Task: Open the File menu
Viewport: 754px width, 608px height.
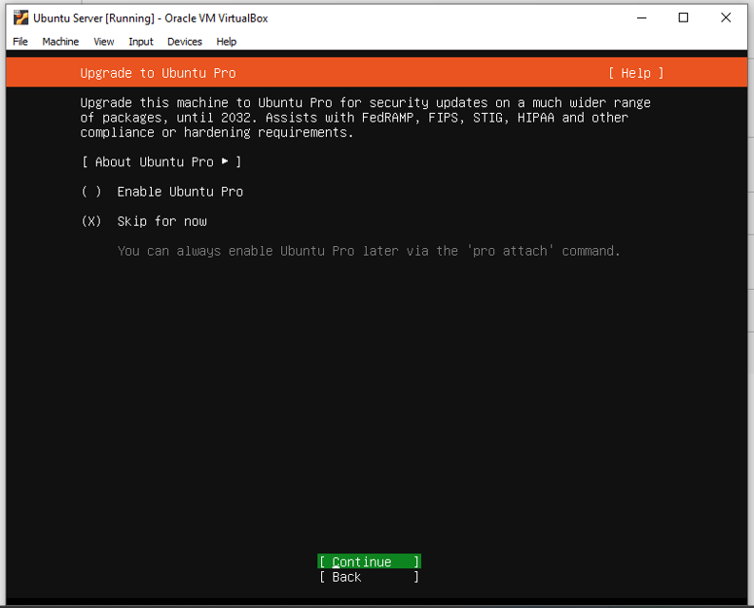Action: tap(20, 42)
